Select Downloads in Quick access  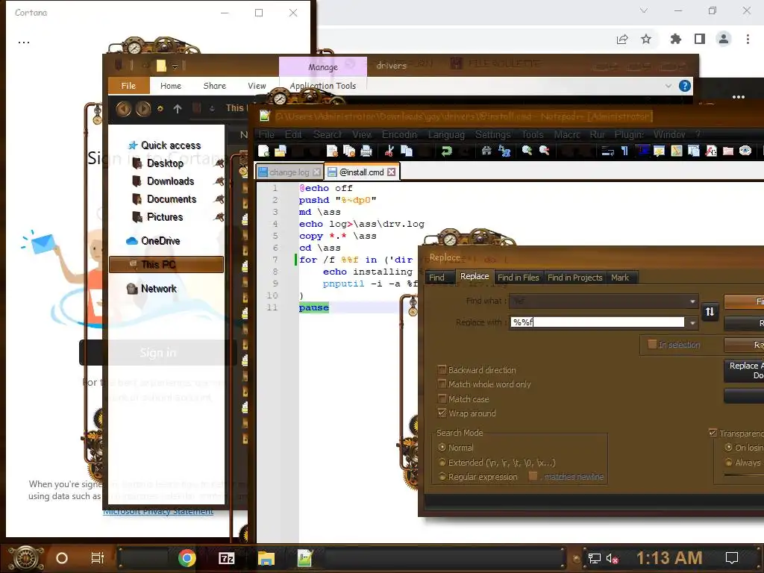click(171, 181)
